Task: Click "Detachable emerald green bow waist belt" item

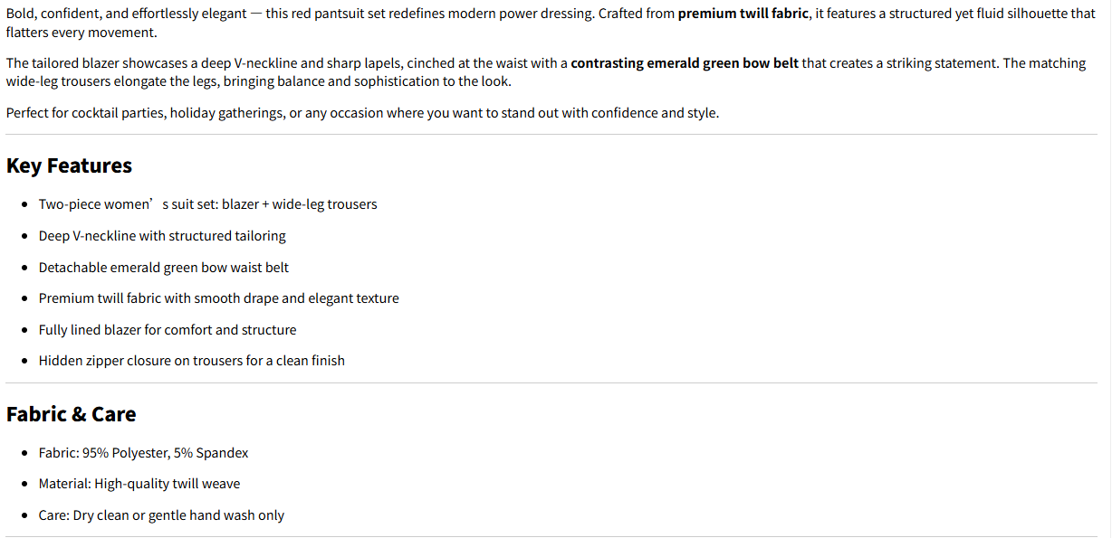Action: (164, 268)
